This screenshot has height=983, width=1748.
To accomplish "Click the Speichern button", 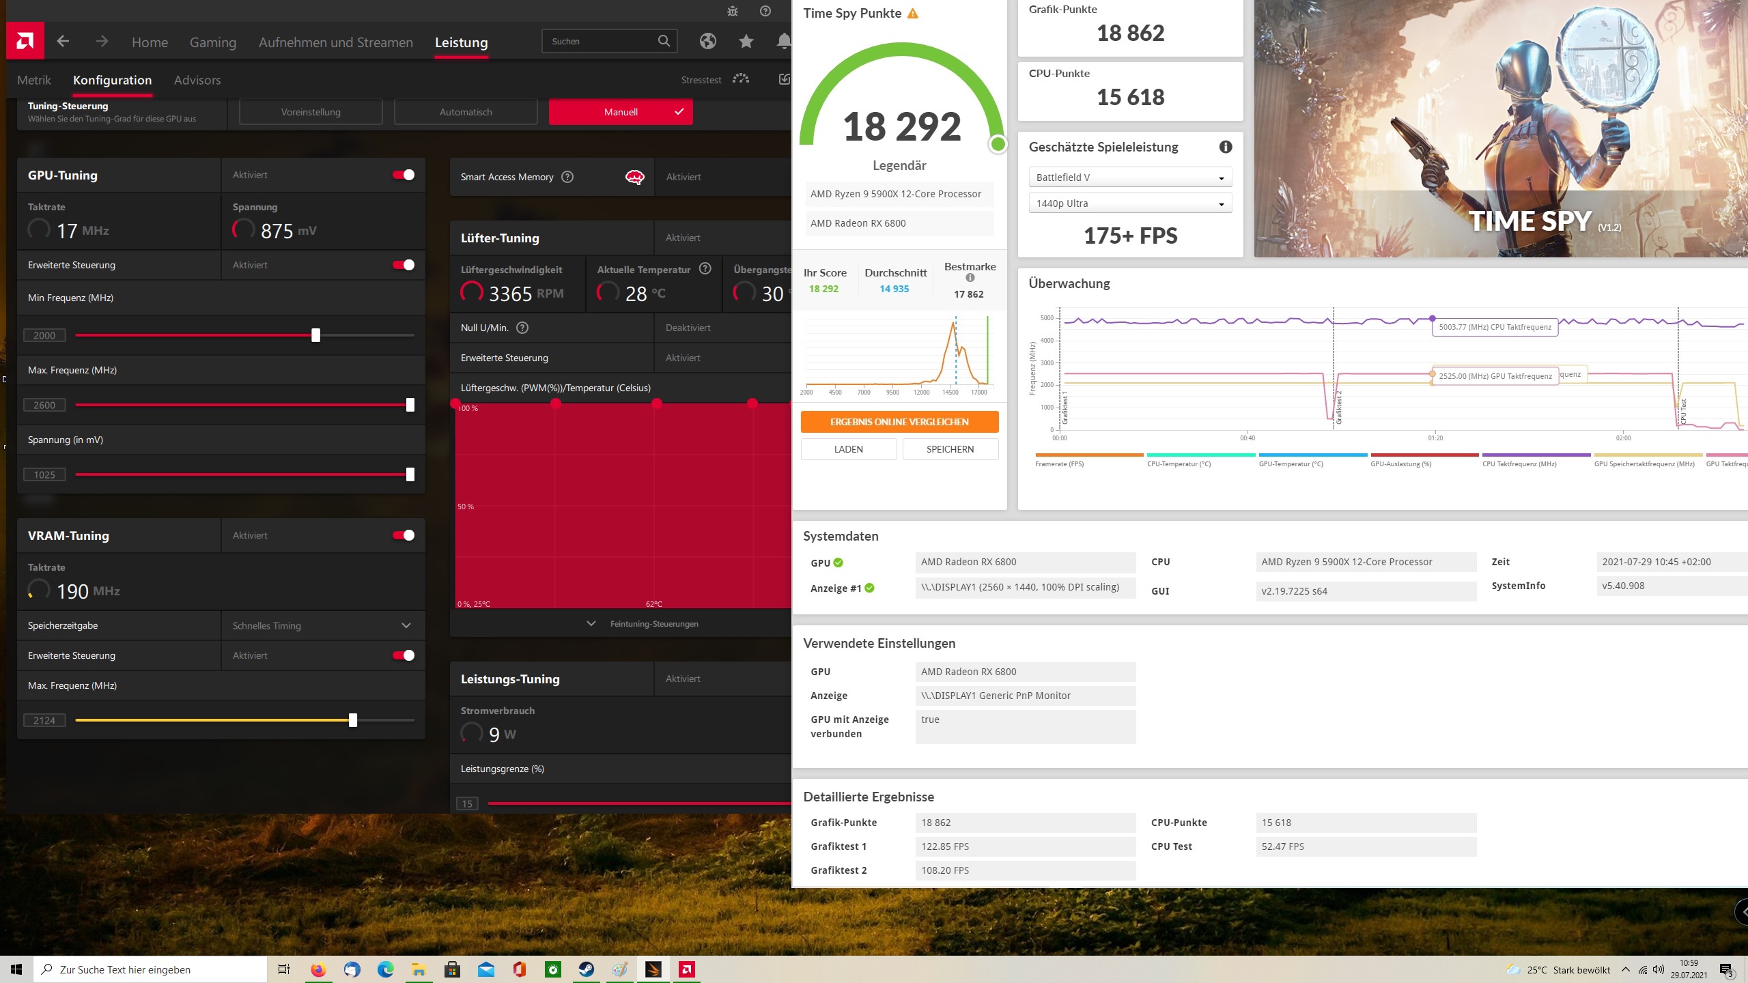I will (950, 449).
